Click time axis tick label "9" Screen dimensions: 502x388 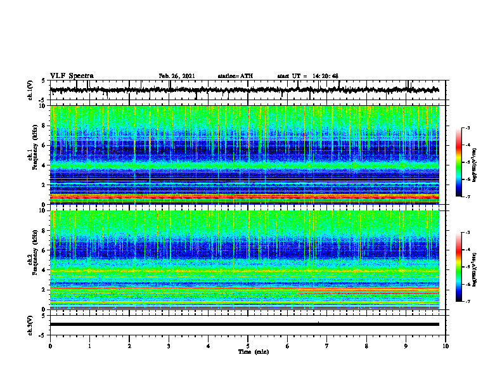[x=406, y=346]
